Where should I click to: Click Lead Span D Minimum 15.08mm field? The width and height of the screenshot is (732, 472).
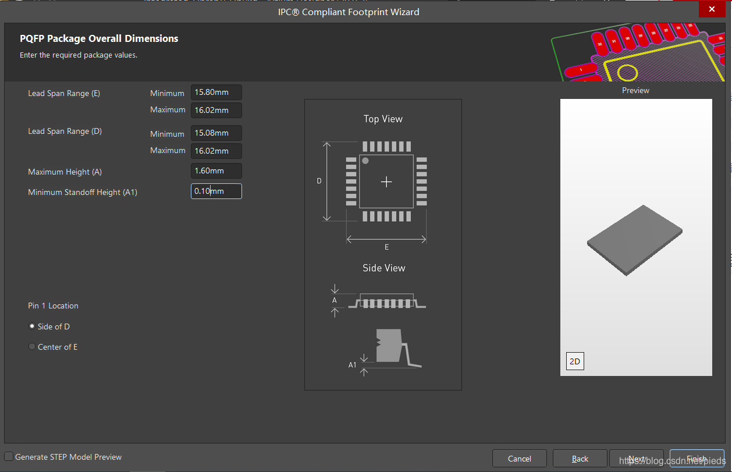point(216,133)
